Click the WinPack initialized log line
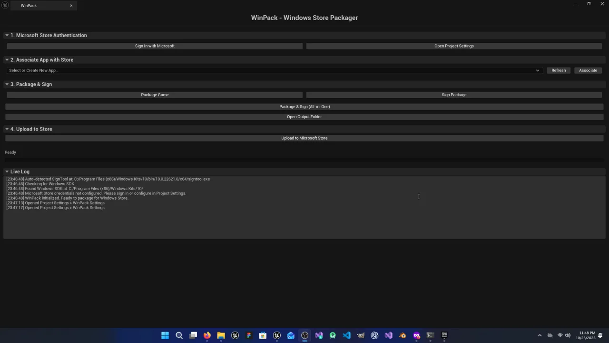 tap(67, 198)
